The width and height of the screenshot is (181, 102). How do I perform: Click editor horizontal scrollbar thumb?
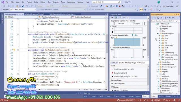point(53,90)
